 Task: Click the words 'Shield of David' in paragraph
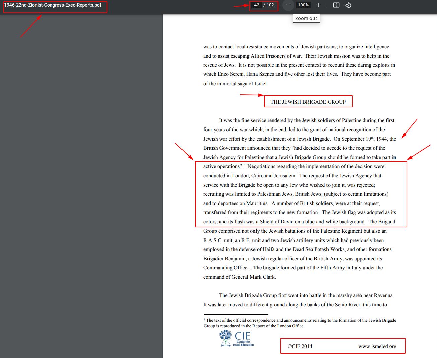coord(277,222)
